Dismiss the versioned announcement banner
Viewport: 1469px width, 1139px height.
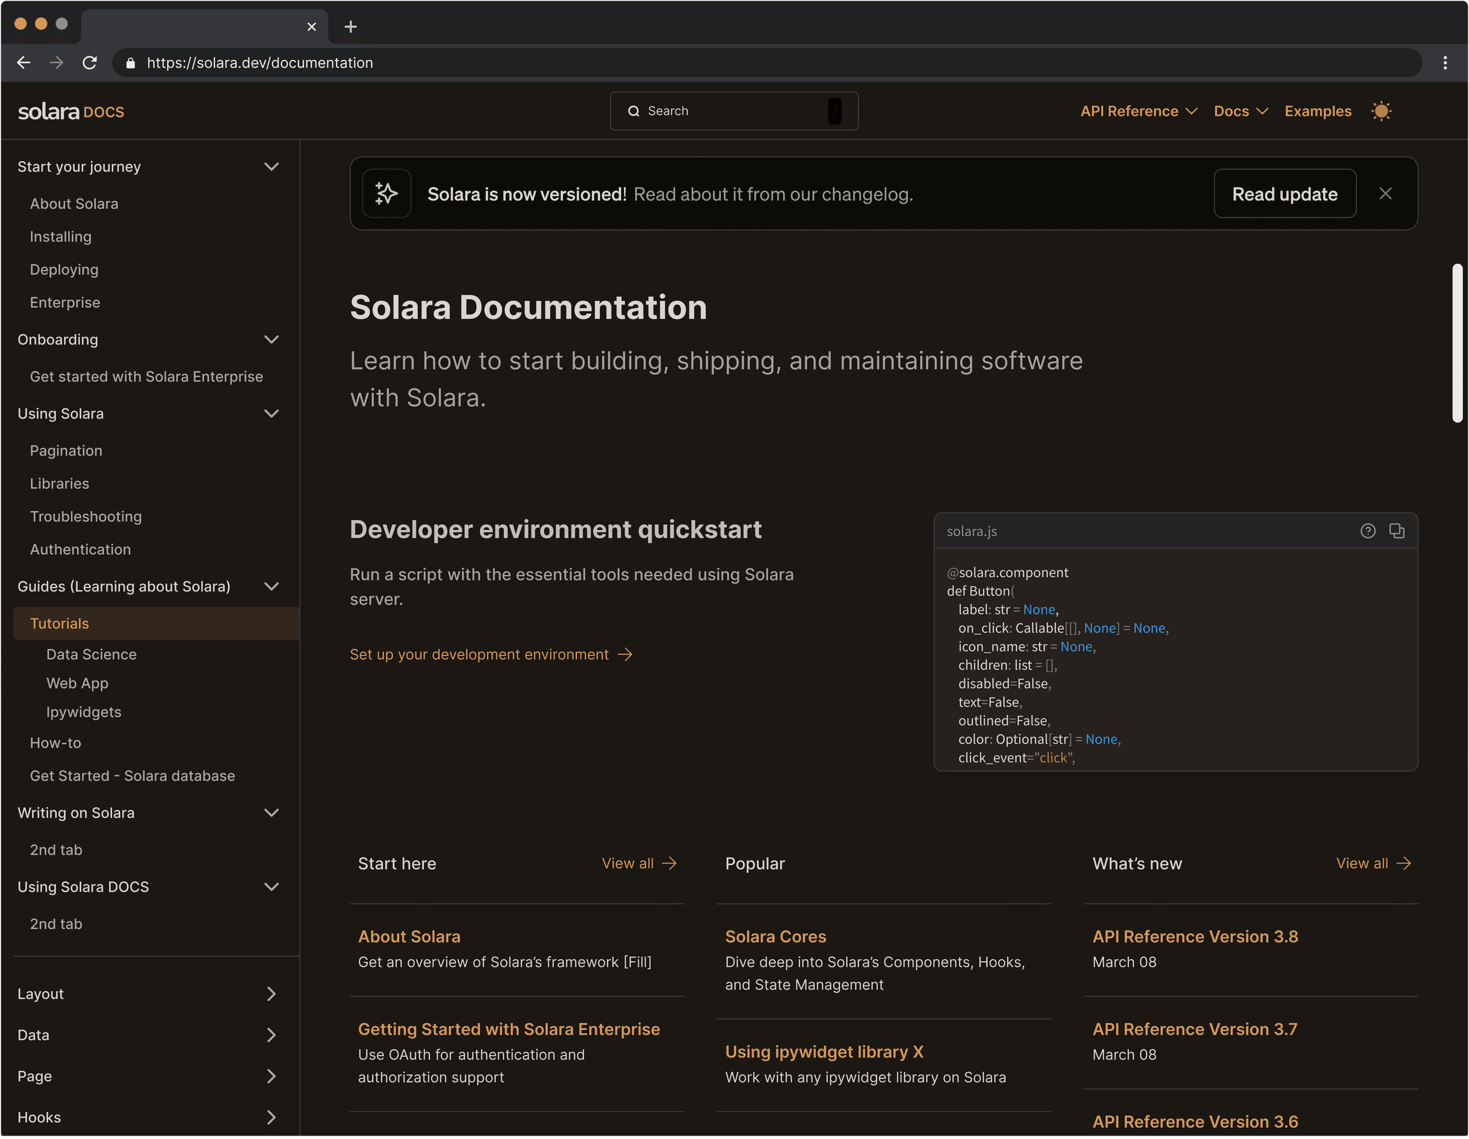(1385, 194)
